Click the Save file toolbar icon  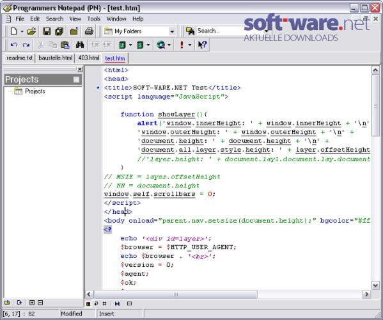point(47,31)
